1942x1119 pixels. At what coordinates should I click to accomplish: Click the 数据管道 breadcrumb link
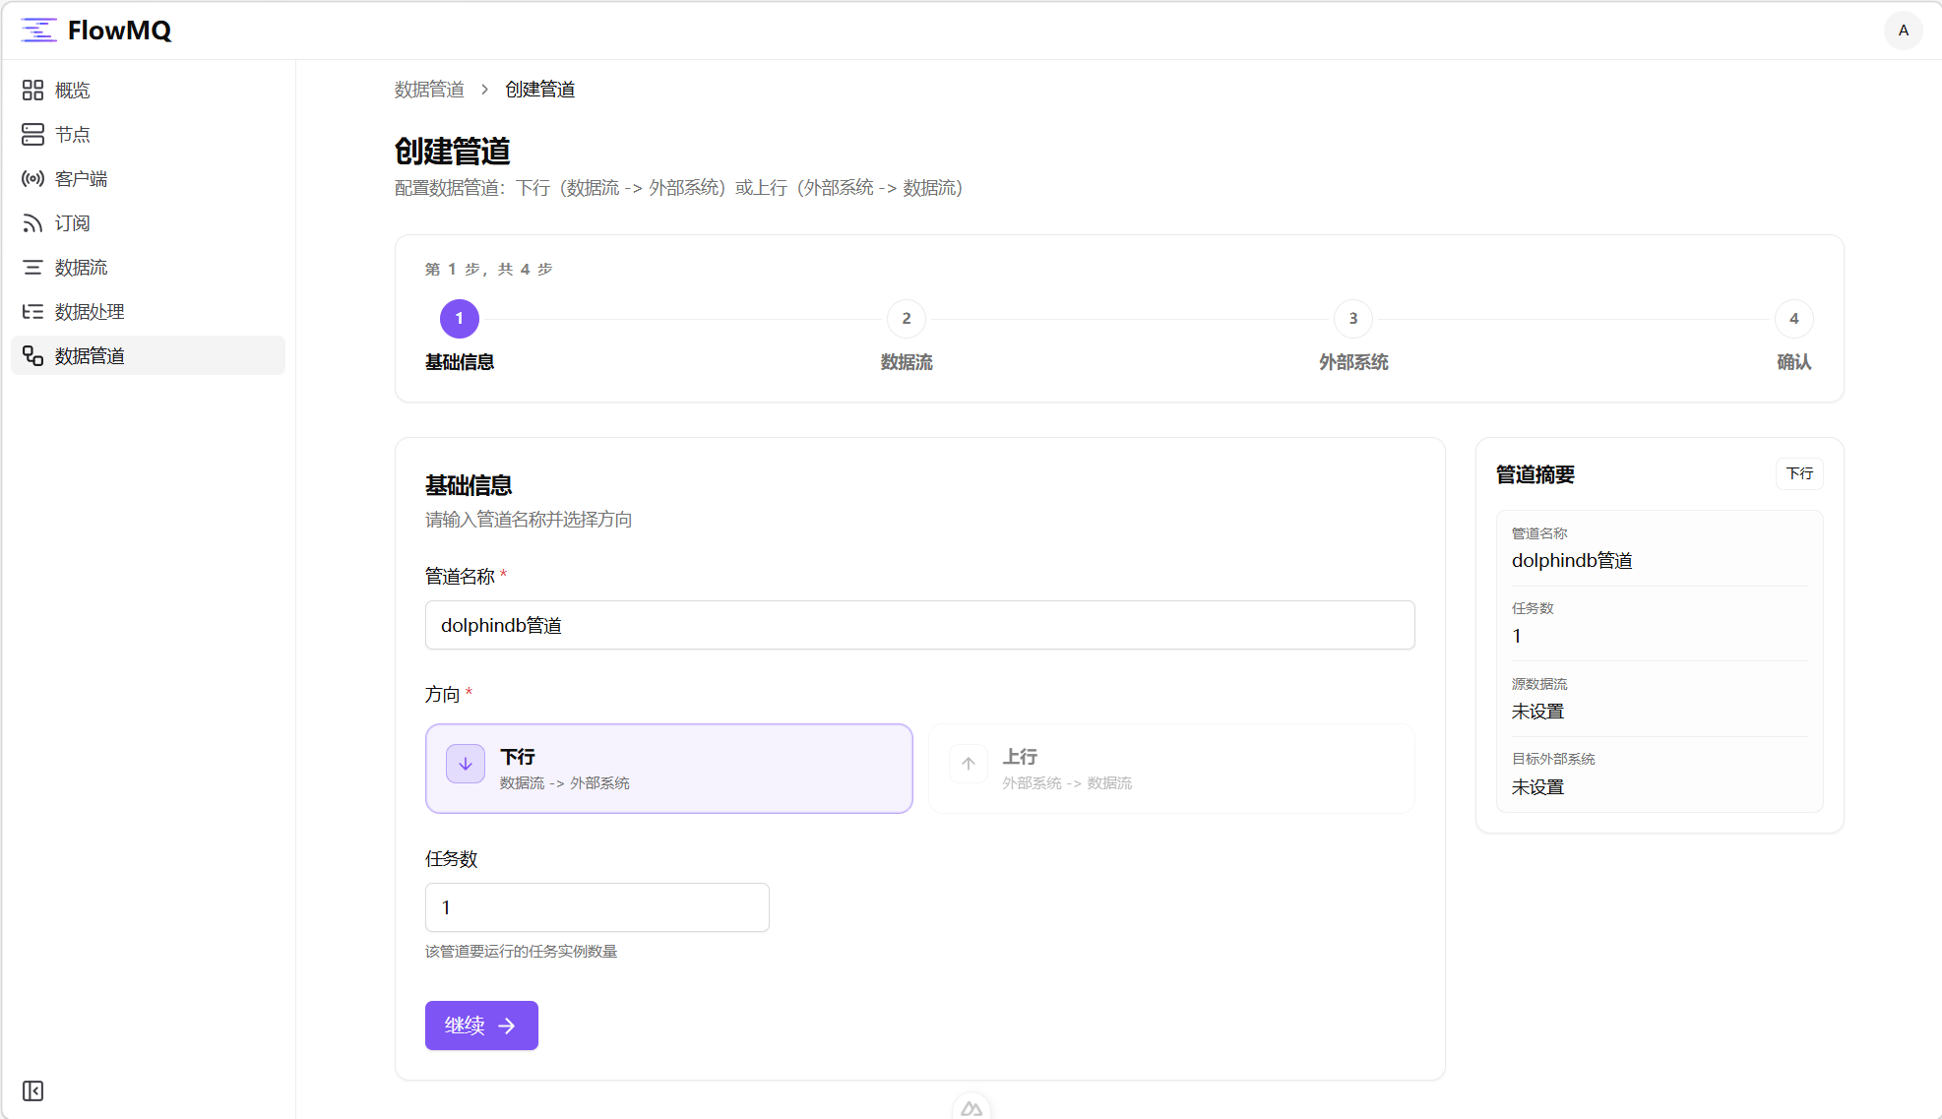[429, 90]
